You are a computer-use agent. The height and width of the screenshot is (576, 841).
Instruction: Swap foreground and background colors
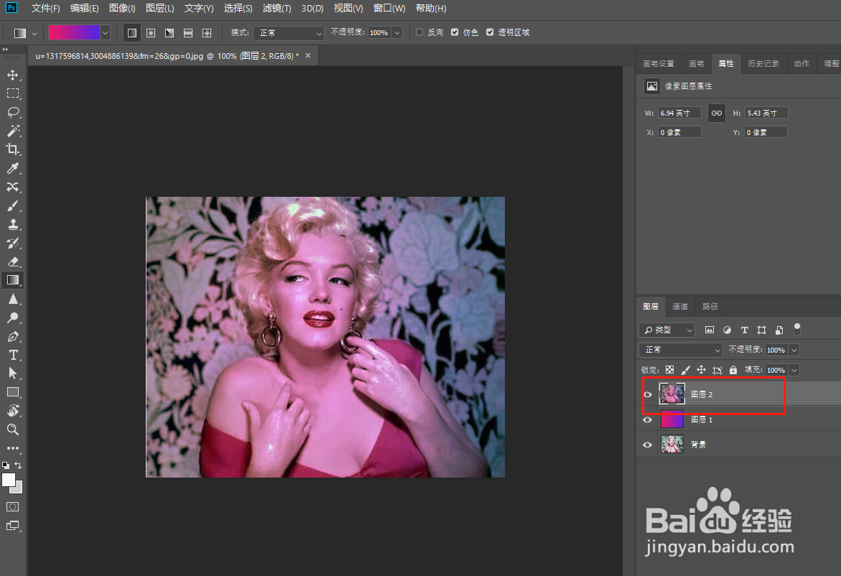(x=18, y=465)
